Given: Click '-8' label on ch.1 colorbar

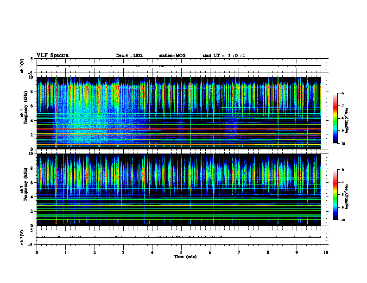Looking at the screenshot, I should click(342, 118).
